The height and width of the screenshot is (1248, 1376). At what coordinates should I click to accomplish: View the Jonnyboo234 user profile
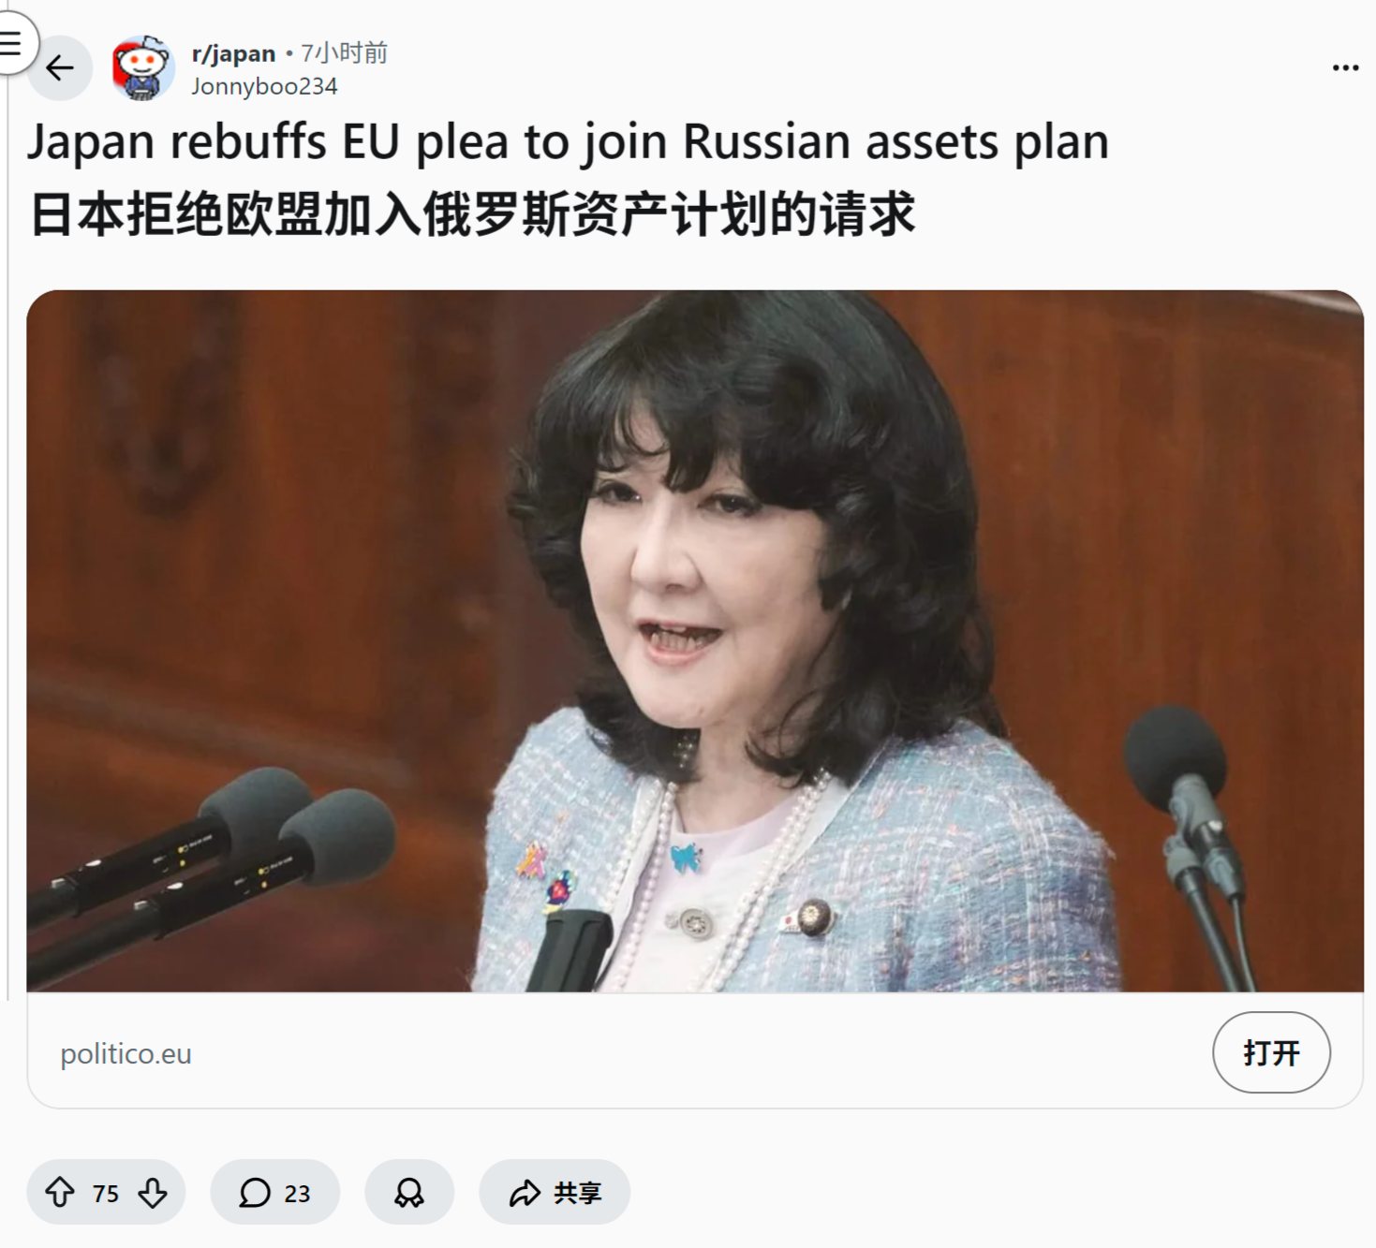(264, 86)
